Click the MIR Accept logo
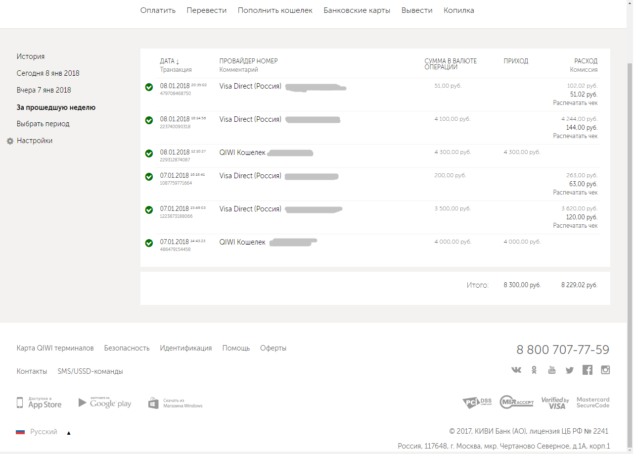The height and width of the screenshot is (454, 634). [516, 402]
